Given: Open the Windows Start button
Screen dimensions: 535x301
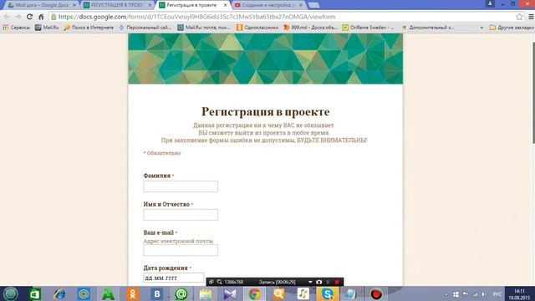Looking at the screenshot, I should pyautogui.click(x=11, y=293).
